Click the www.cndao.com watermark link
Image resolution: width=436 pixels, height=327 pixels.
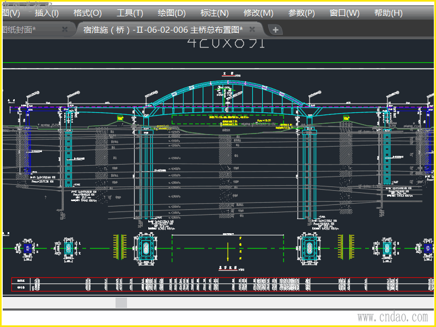point(392,317)
